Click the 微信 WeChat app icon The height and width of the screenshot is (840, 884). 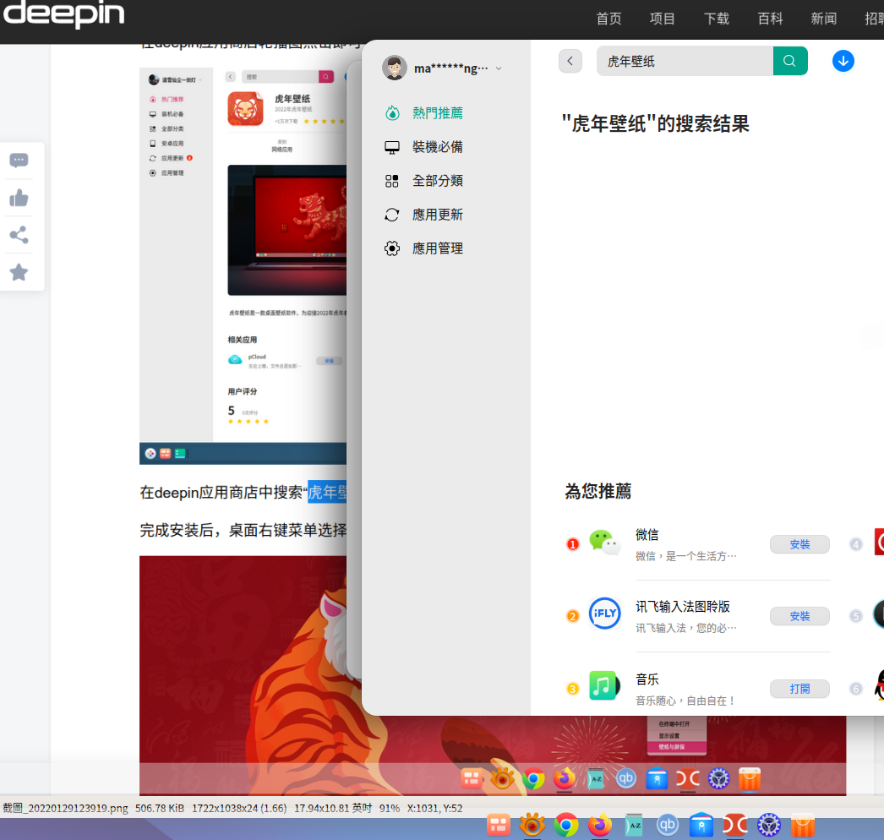coord(603,542)
